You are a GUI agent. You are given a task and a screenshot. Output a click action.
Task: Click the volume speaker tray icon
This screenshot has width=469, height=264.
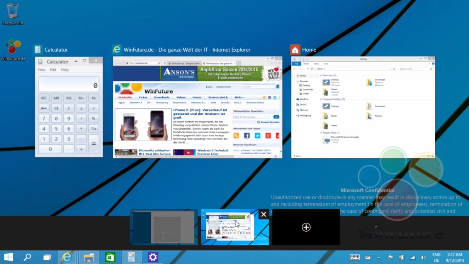tap(423, 258)
